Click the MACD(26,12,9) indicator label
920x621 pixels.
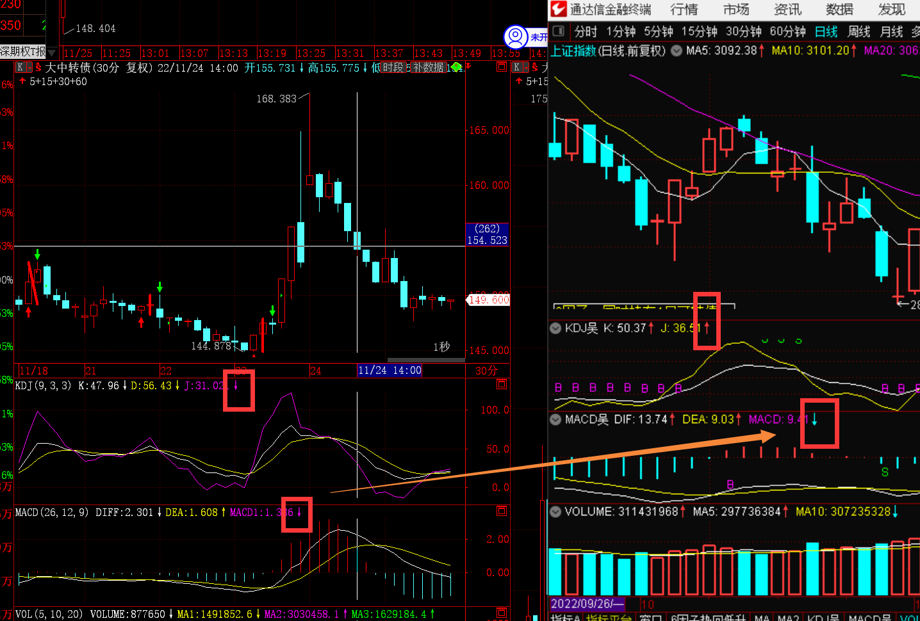tap(52, 512)
